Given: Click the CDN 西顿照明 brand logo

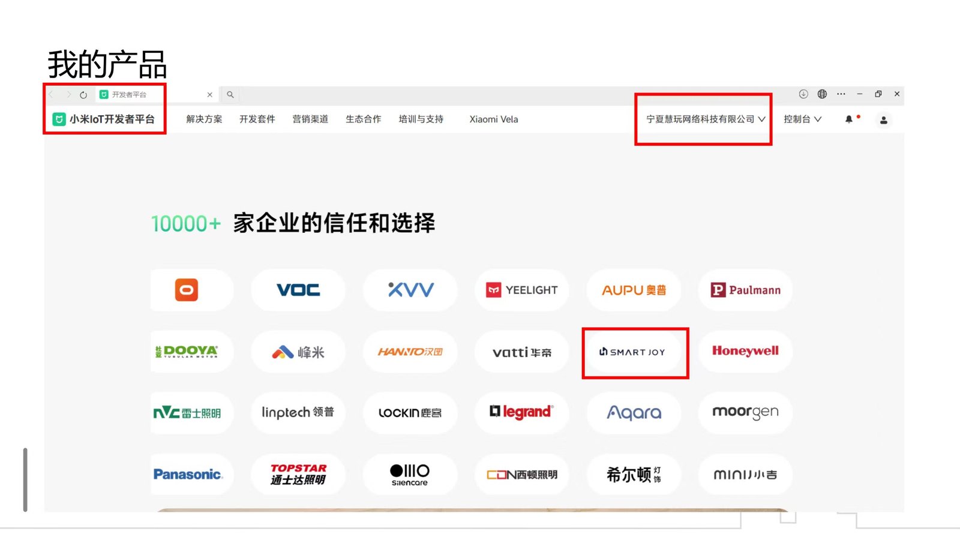Looking at the screenshot, I should [x=522, y=474].
